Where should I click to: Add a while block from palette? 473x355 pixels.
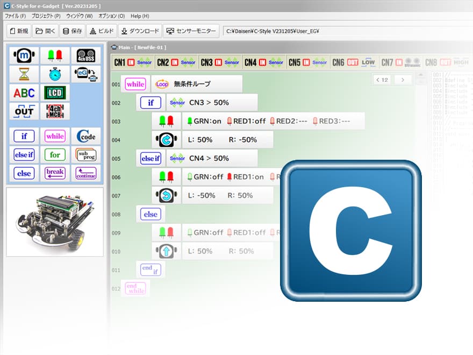[x=55, y=136]
